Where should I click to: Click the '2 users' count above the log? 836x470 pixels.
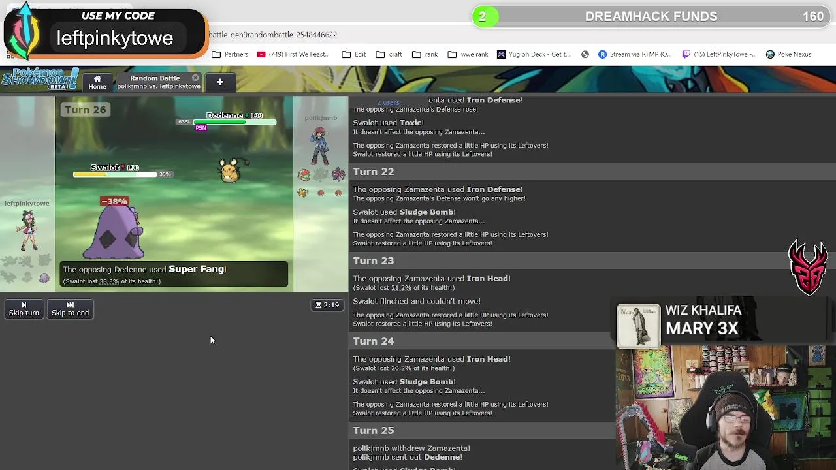coord(388,103)
